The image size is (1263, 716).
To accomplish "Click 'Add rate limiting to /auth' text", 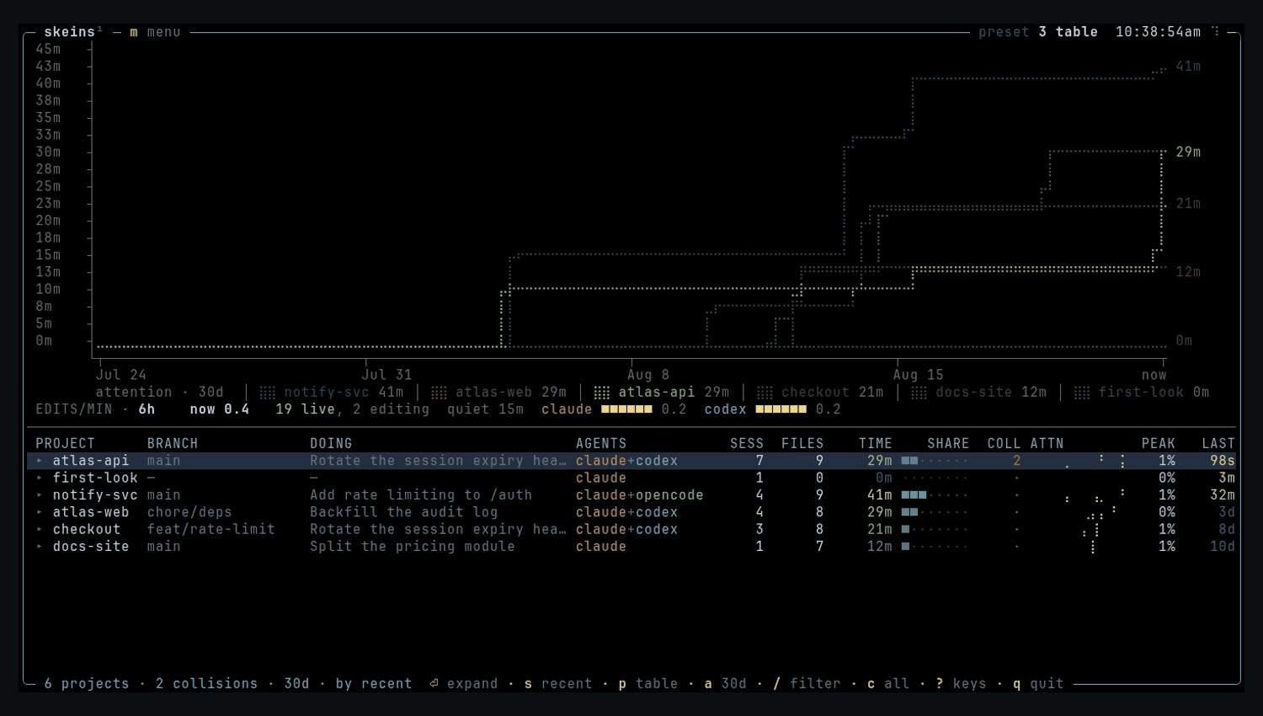I will click(421, 495).
